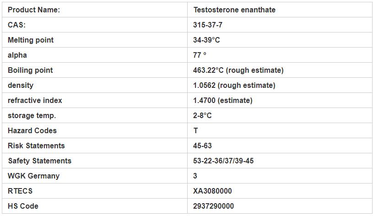Select the Risk Statements value 45-63

click(x=202, y=146)
